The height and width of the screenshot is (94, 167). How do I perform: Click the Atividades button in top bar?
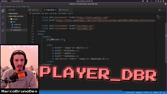coord(4,1)
